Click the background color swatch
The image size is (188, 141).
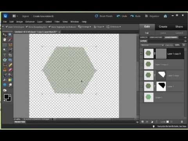click(x=9, y=99)
